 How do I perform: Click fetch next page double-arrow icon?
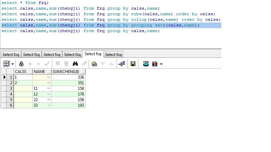coord(58,64)
